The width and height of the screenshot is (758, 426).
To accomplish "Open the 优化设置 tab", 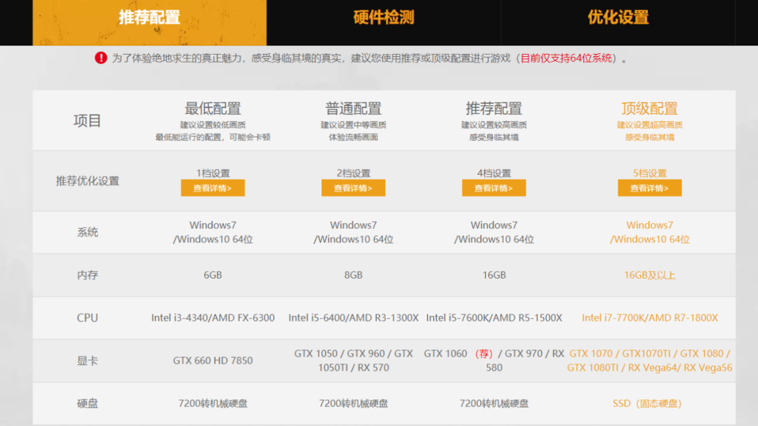I will [618, 22].
